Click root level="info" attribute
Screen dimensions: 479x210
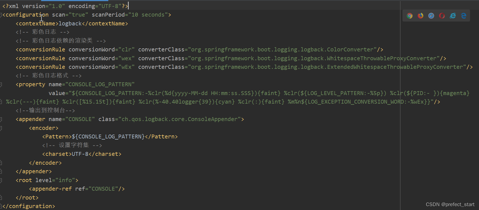pyautogui.click(x=55, y=180)
